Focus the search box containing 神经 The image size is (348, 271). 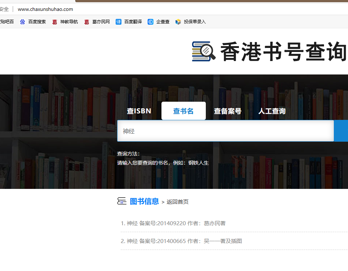pyautogui.click(x=225, y=131)
